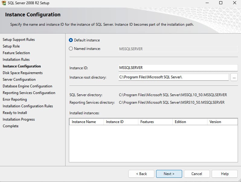Select Instance Configuration step in sidebar
Screen dimensions: 241x182
(22, 66)
